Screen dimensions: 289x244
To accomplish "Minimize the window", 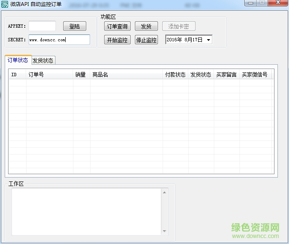I will (251, 3).
